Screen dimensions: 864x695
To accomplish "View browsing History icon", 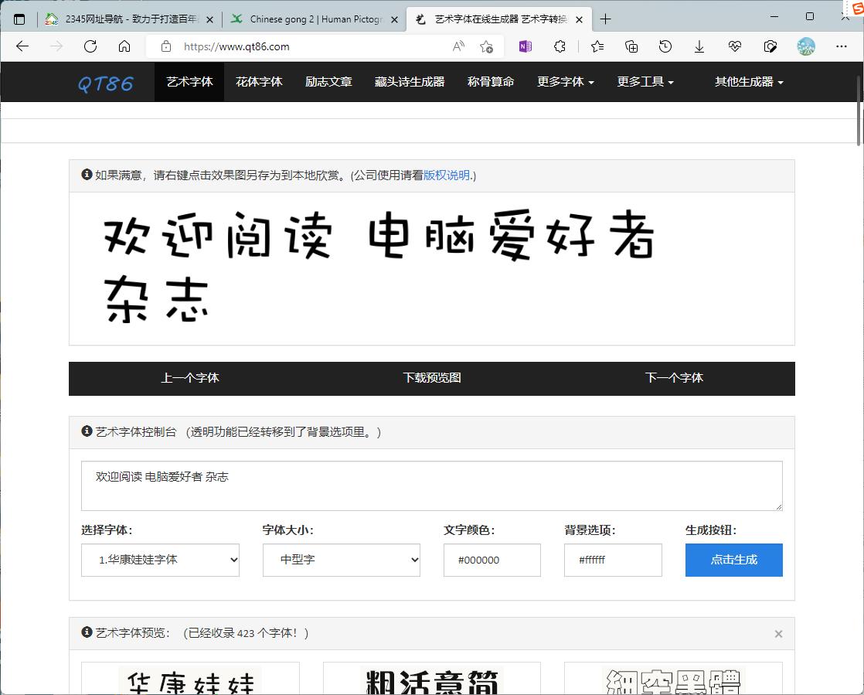I will [665, 46].
